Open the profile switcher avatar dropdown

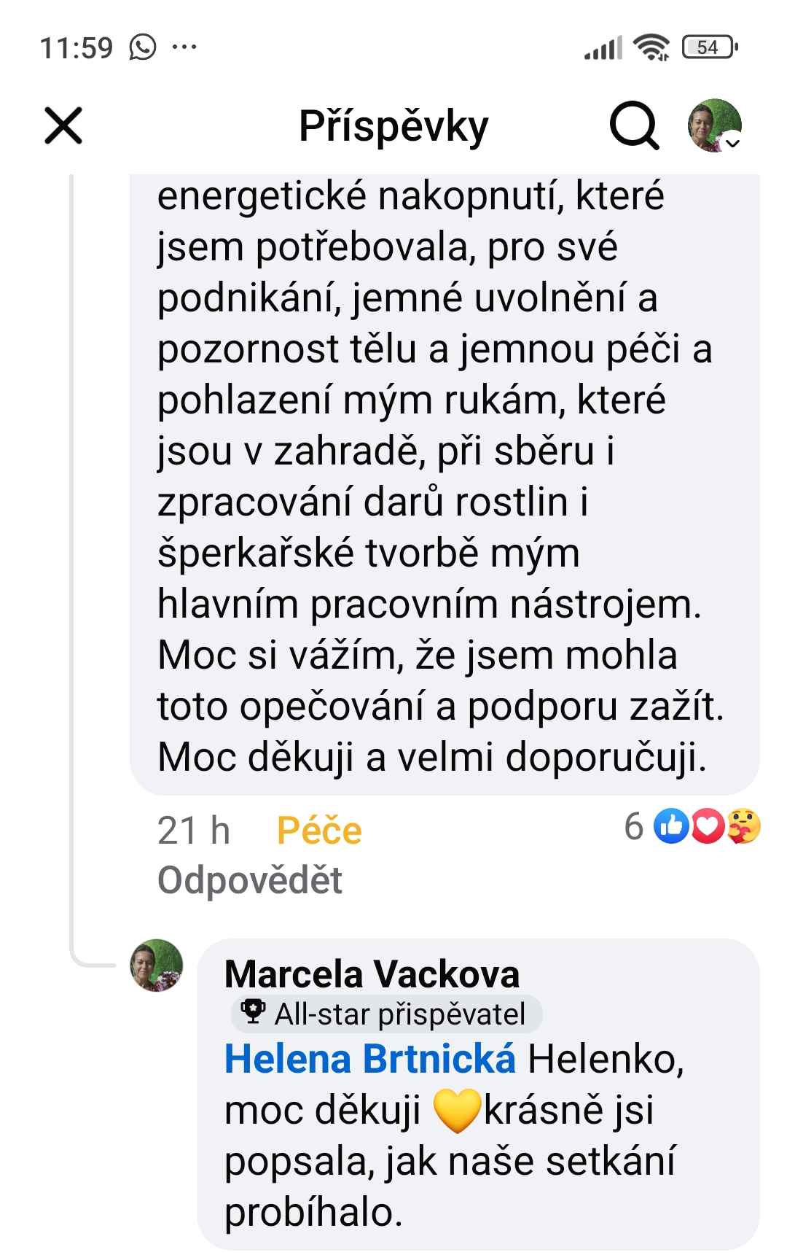tap(715, 125)
